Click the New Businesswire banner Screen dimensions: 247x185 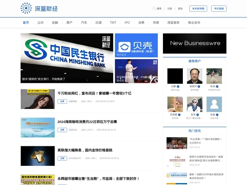click(195, 44)
